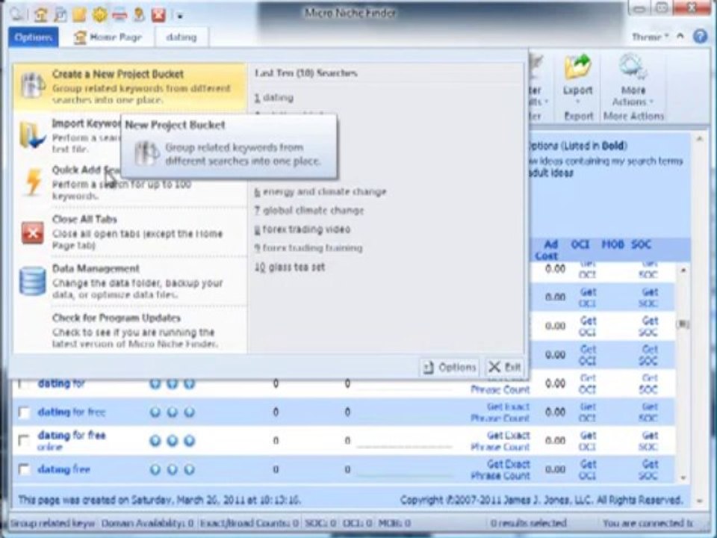
Task: Tick the checkbox for the 'dating for' row
Action: coord(23,384)
